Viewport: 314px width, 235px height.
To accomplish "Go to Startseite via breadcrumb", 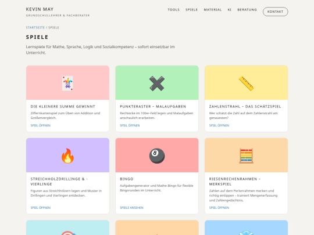I will [35, 28].
